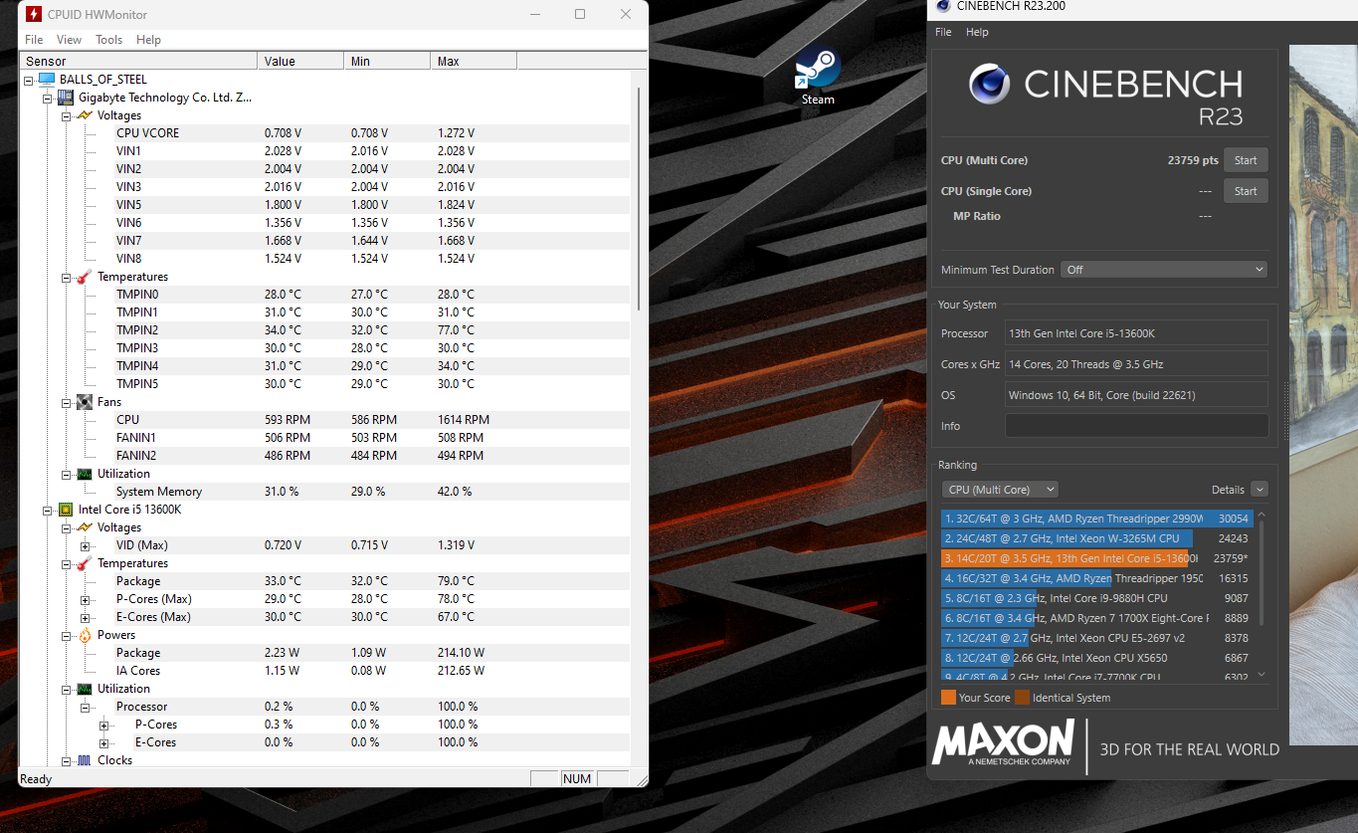Click the motherboard Temperatures thermometer icon
The width and height of the screenshot is (1358, 833).
(x=85, y=277)
